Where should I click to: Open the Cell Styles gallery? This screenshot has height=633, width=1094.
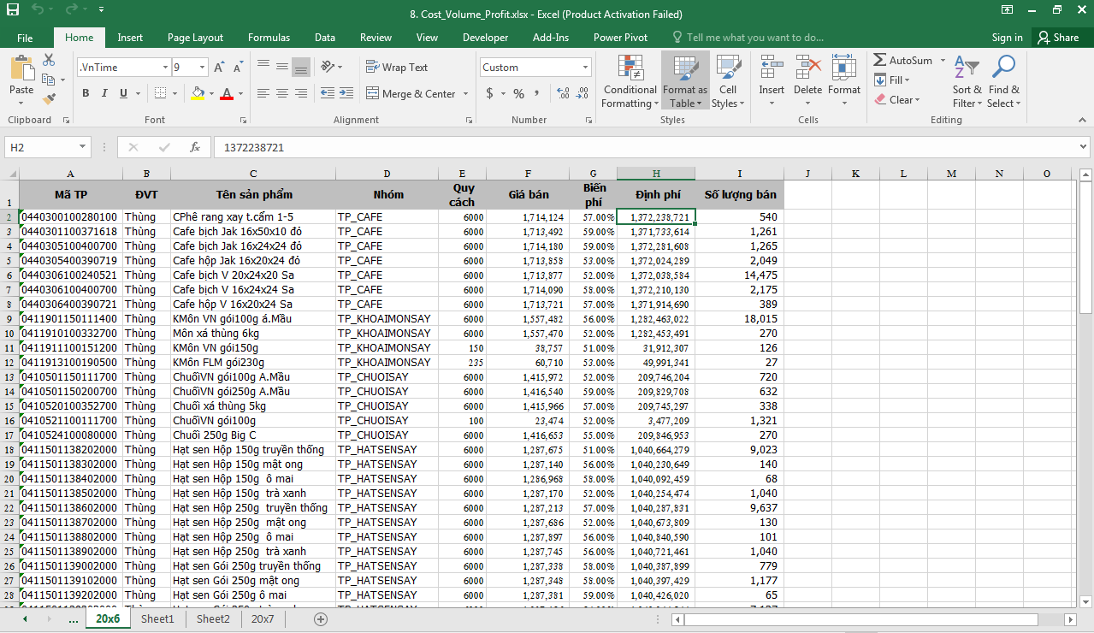tap(728, 81)
